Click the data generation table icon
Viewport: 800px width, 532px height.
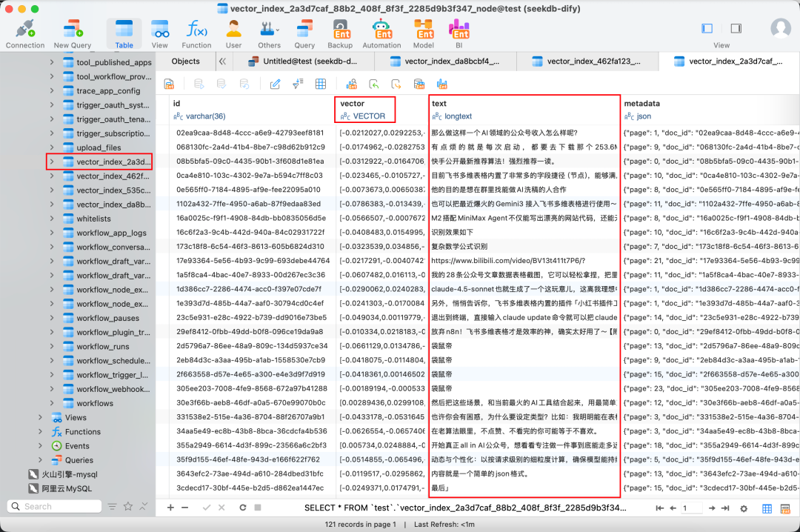point(419,84)
